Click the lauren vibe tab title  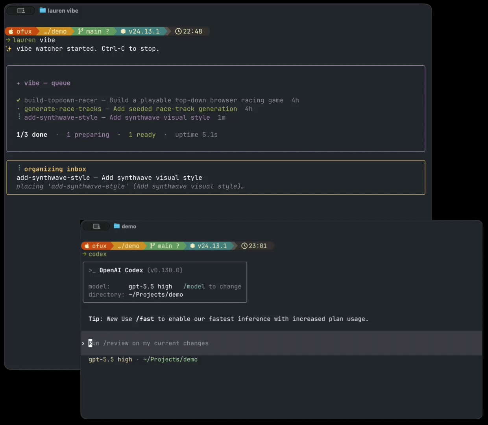point(63,11)
